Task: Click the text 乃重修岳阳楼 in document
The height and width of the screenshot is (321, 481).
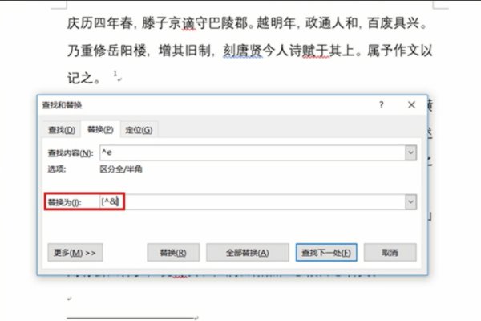Action: tap(107, 51)
